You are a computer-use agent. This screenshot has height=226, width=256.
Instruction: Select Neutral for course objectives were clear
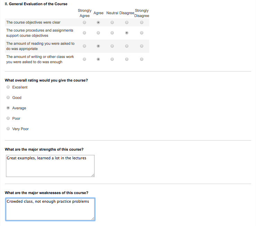[x=112, y=22]
